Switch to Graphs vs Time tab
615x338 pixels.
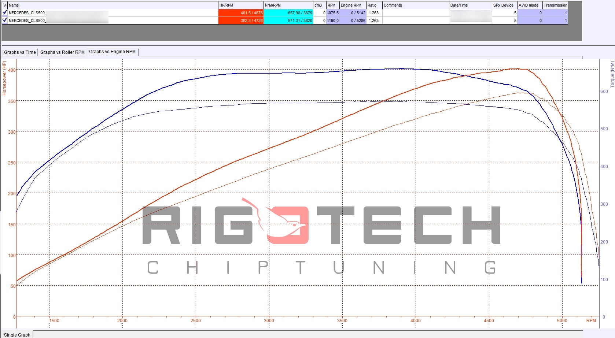(x=20, y=52)
